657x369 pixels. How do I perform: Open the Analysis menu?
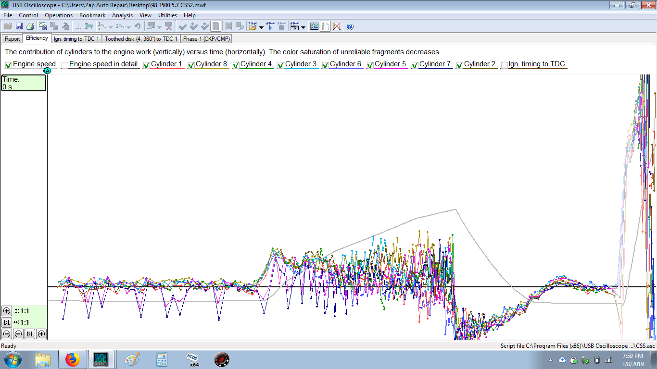point(122,15)
